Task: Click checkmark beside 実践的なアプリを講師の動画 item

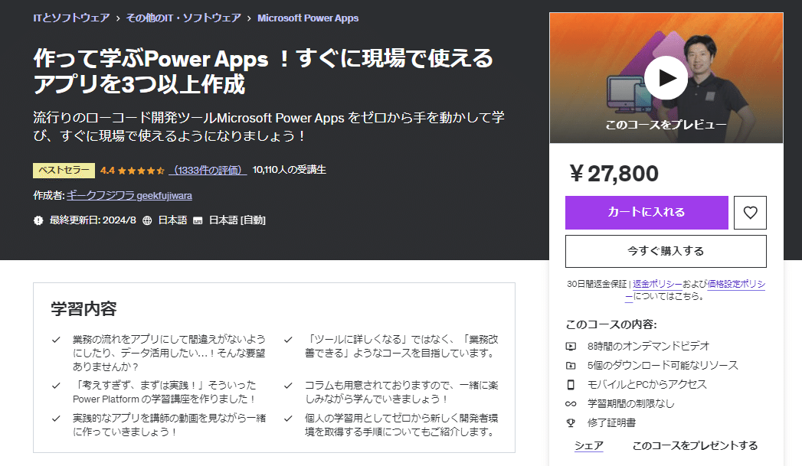Action: pyautogui.click(x=56, y=419)
